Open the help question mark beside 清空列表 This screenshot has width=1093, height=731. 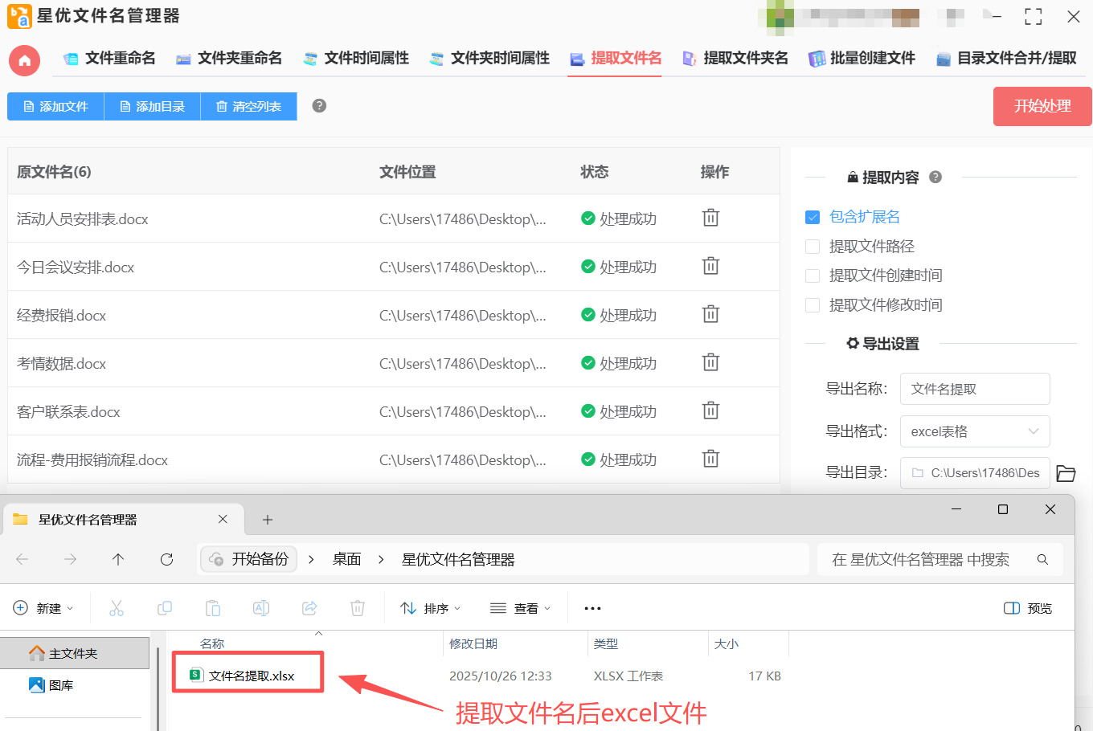point(319,106)
